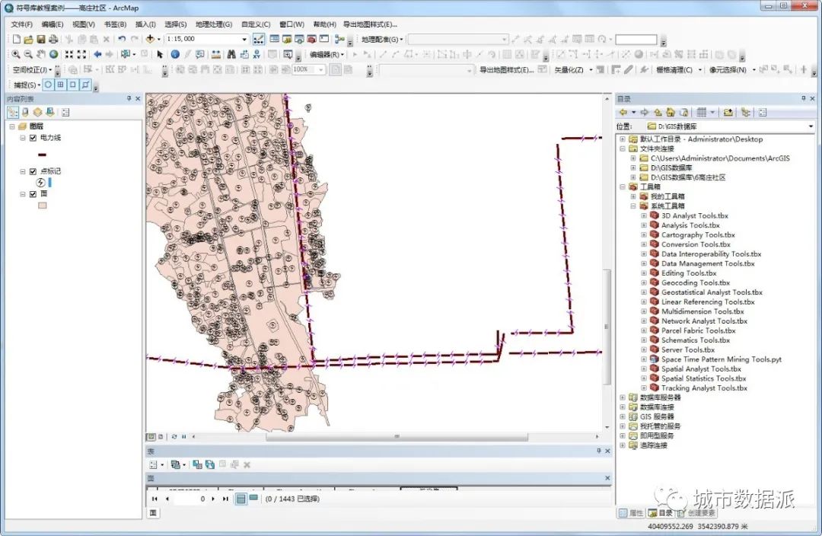Click the dark red 电力线 line symbol

point(43,155)
